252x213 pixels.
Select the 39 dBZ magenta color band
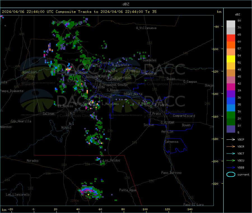pyautogui.click(x=231, y=87)
